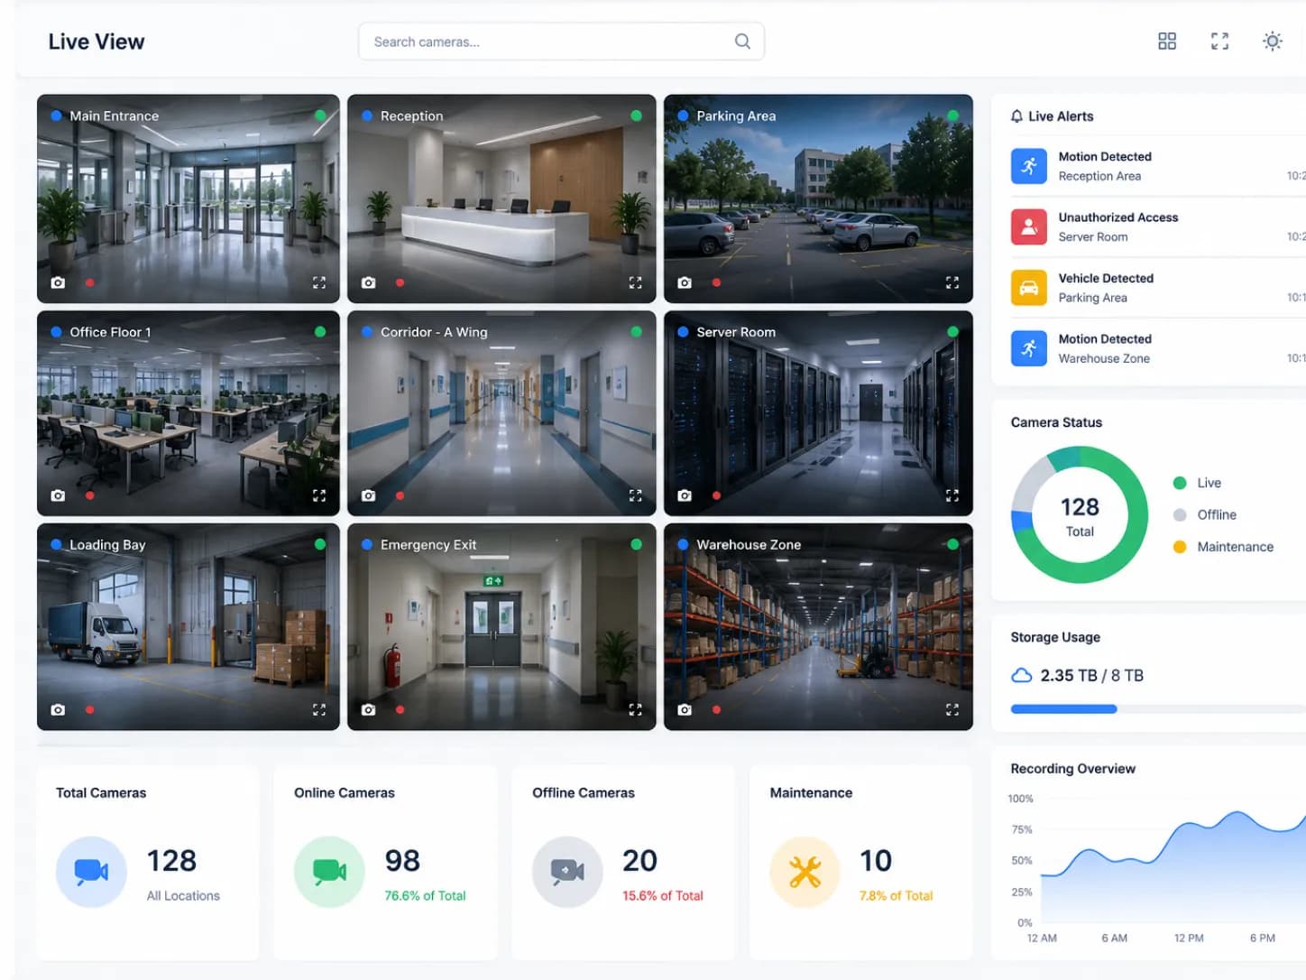Click the 76.6% of Total text
Image resolution: width=1306 pixels, height=980 pixels.
click(425, 896)
